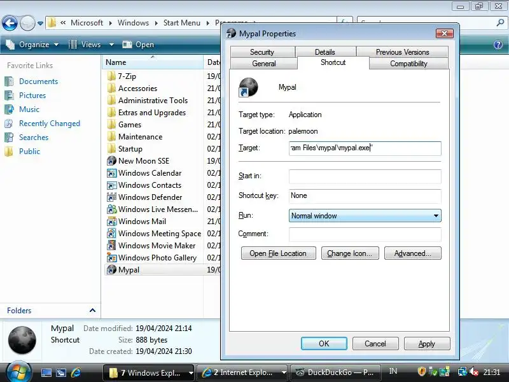Launch Internet Explorer from Quick Launch
Viewport: 509px width, 382px height.
pyautogui.click(x=76, y=372)
